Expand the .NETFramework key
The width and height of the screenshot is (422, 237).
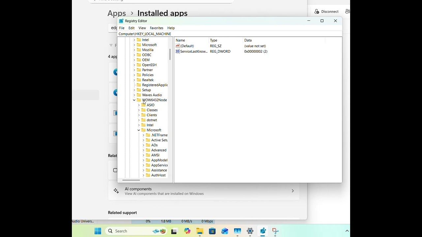(143, 135)
